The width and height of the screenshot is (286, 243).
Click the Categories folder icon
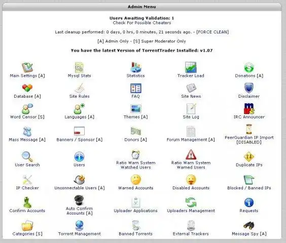click(x=27, y=225)
